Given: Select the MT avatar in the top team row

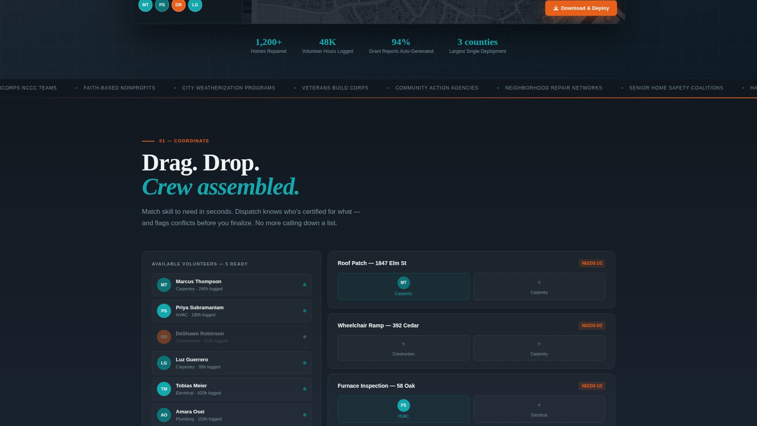Looking at the screenshot, I should click(x=145, y=5).
